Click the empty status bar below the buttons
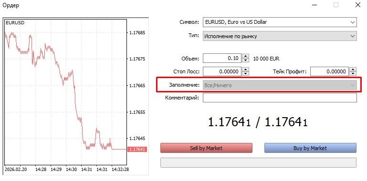This screenshot has height=181, width=367. coord(258,162)
